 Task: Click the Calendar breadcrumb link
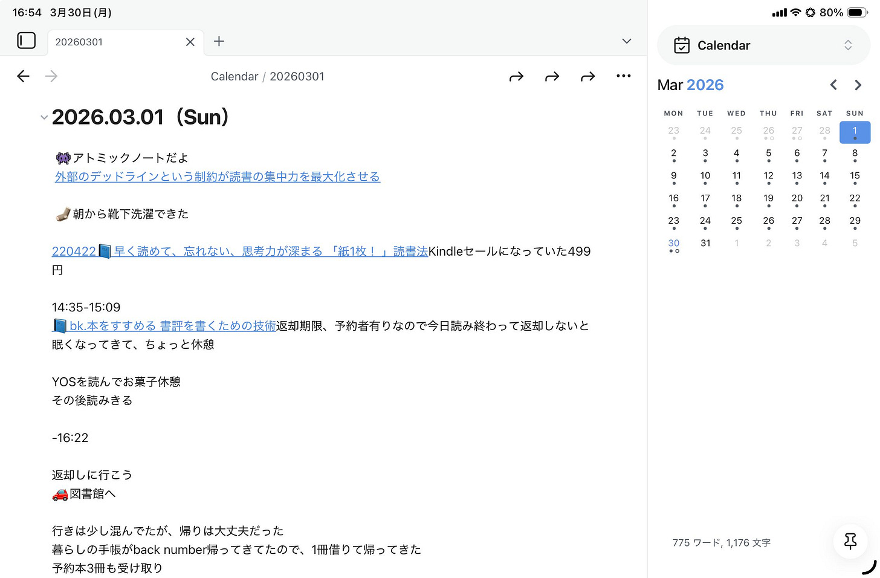pyautogui.click(x=235, y=76)
